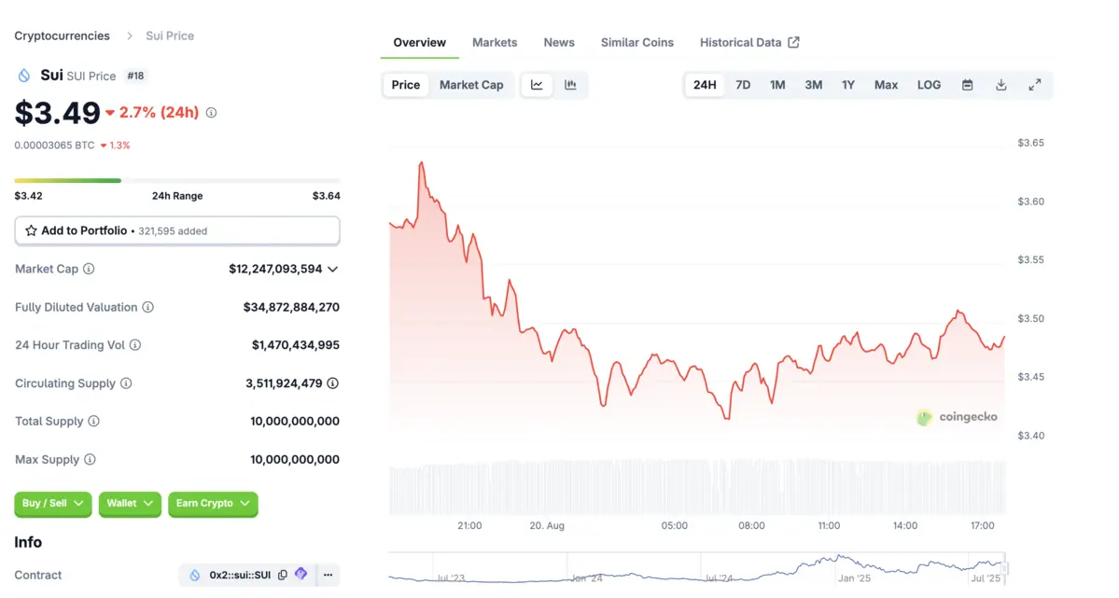Click the bottom historical range navigator handle
1119x598 pixels.
[1005, 567]
